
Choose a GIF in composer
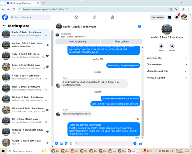click(71, 144)
